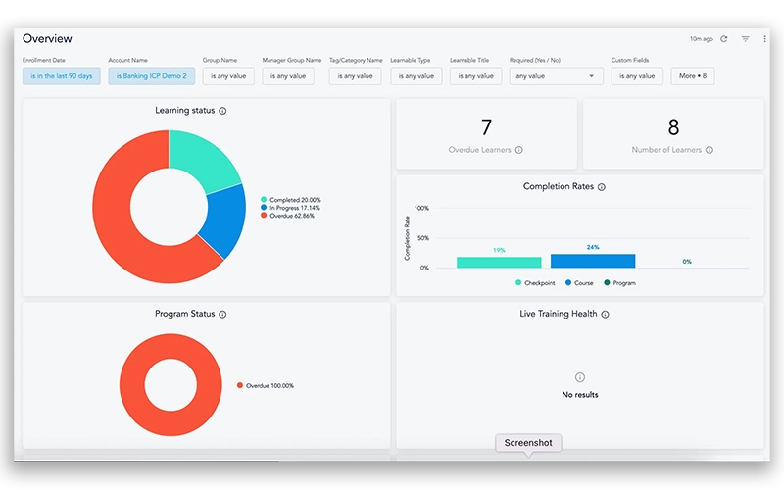Click the 'More • 8' filters button
Image resolution: width=784 pixels, height=490 pixels.
click(x=692, y=76)
